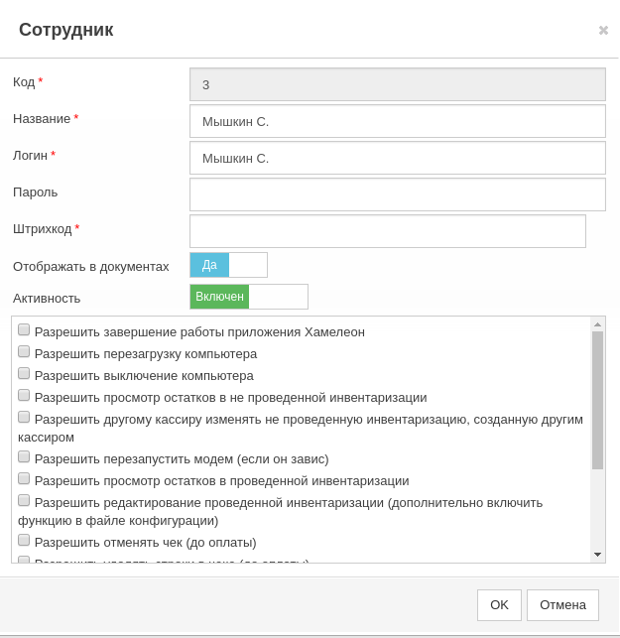Screen dimensions: 620x638
Task: Toggle the Отображать в документах switch
Action: (228, 265)
